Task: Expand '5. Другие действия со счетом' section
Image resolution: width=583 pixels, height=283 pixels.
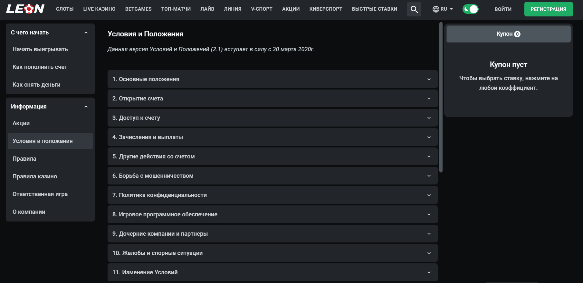Action: click(x=272, y=156)
